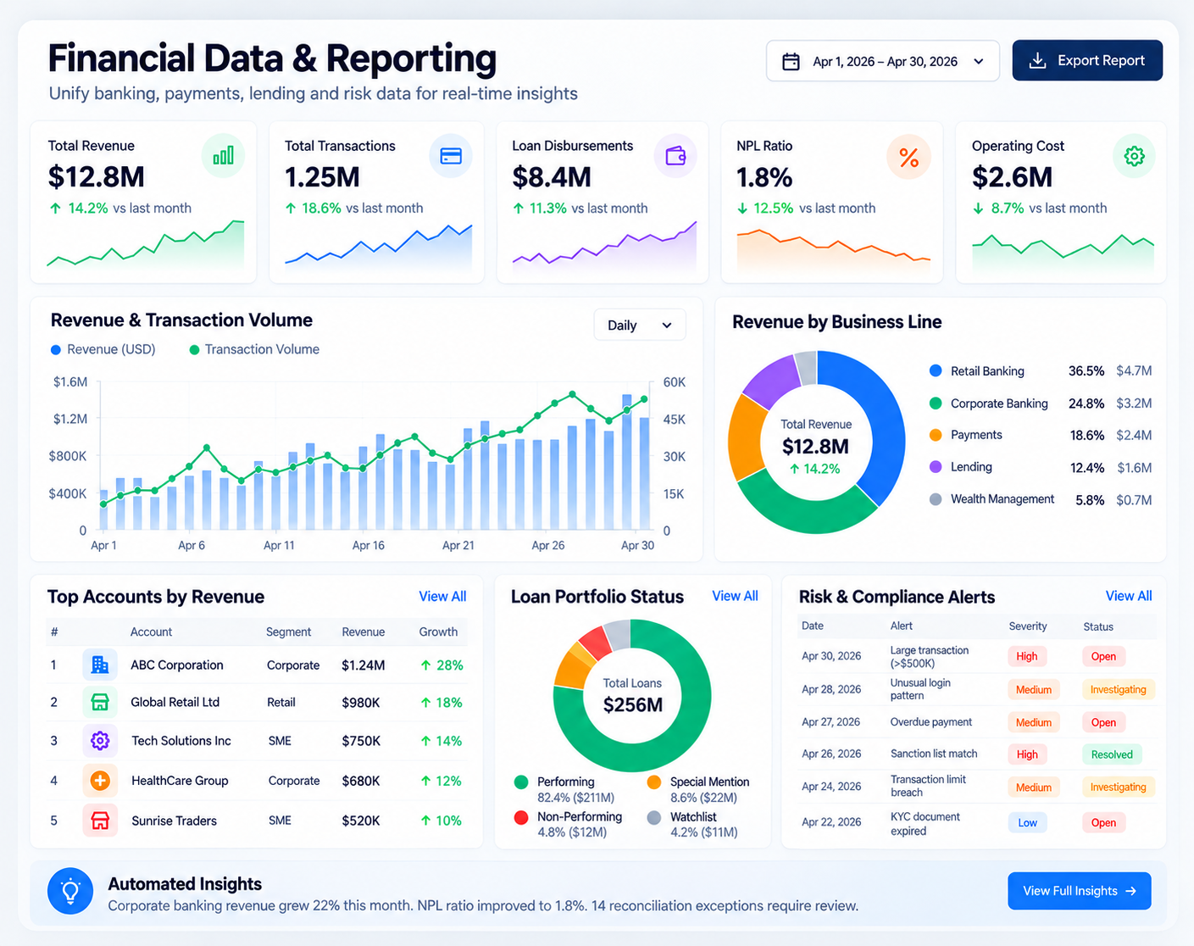Screen dimensions: 1194x946
Task: Click the Non-Performing loans legend dot
Action: [x=521, y=817]
